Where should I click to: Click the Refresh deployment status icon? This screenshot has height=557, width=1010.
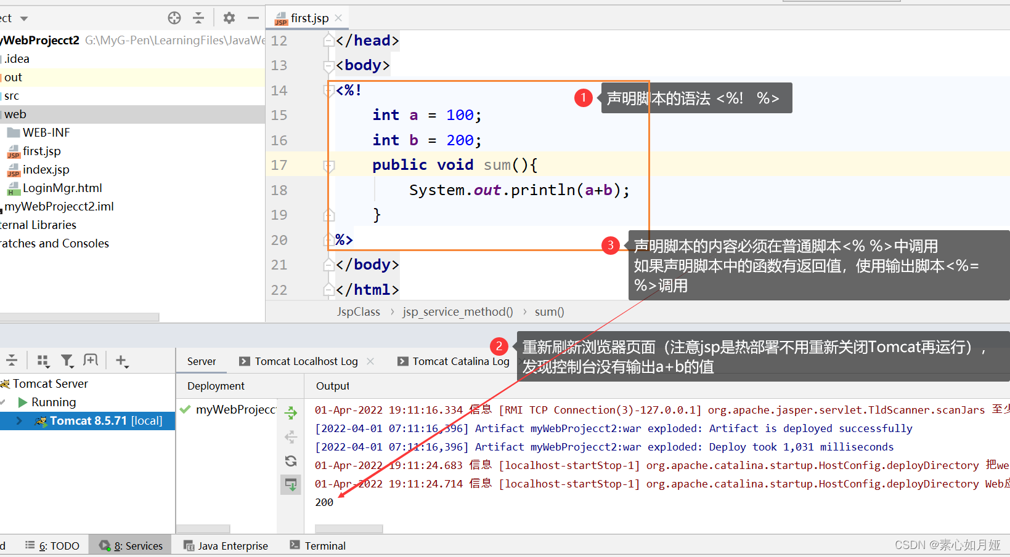tap(291, 460)
